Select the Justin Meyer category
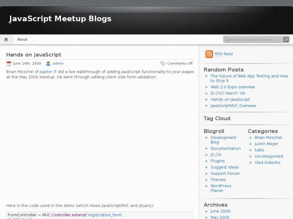The width and height of the screenshot is (293, 219). [266, 144]
